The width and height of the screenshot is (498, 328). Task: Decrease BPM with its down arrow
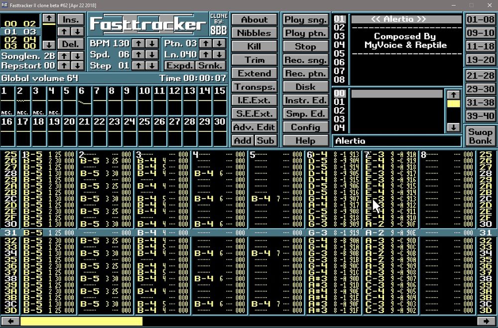click(152, 43)
